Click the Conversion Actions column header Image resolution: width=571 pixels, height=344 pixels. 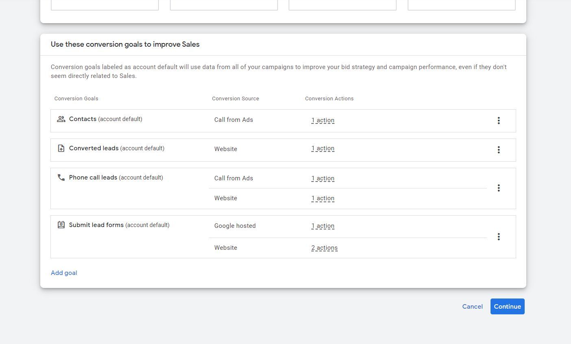tap(329, 98)
